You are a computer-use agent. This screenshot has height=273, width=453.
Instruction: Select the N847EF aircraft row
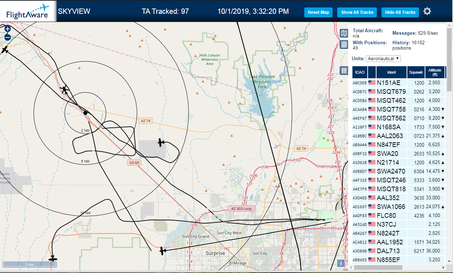pos(399,144)
